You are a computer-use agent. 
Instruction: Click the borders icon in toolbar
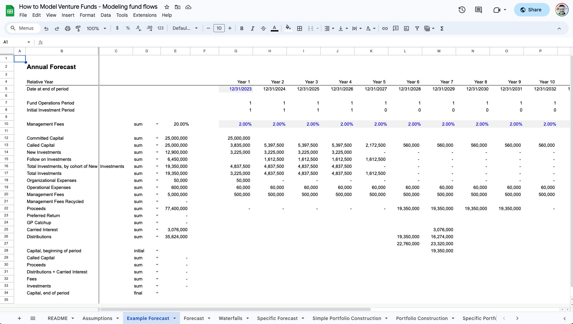tap(300, 28)
